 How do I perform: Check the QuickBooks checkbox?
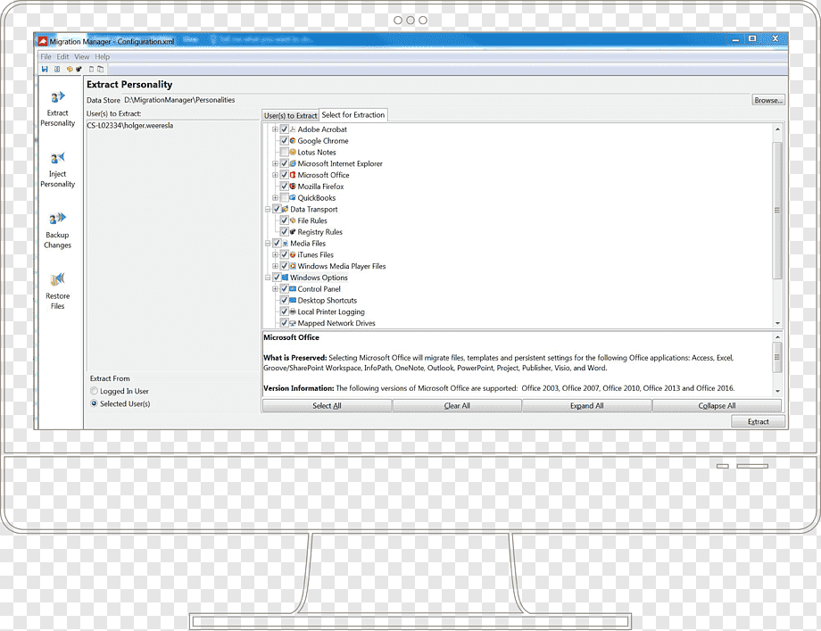coord(284,198)
